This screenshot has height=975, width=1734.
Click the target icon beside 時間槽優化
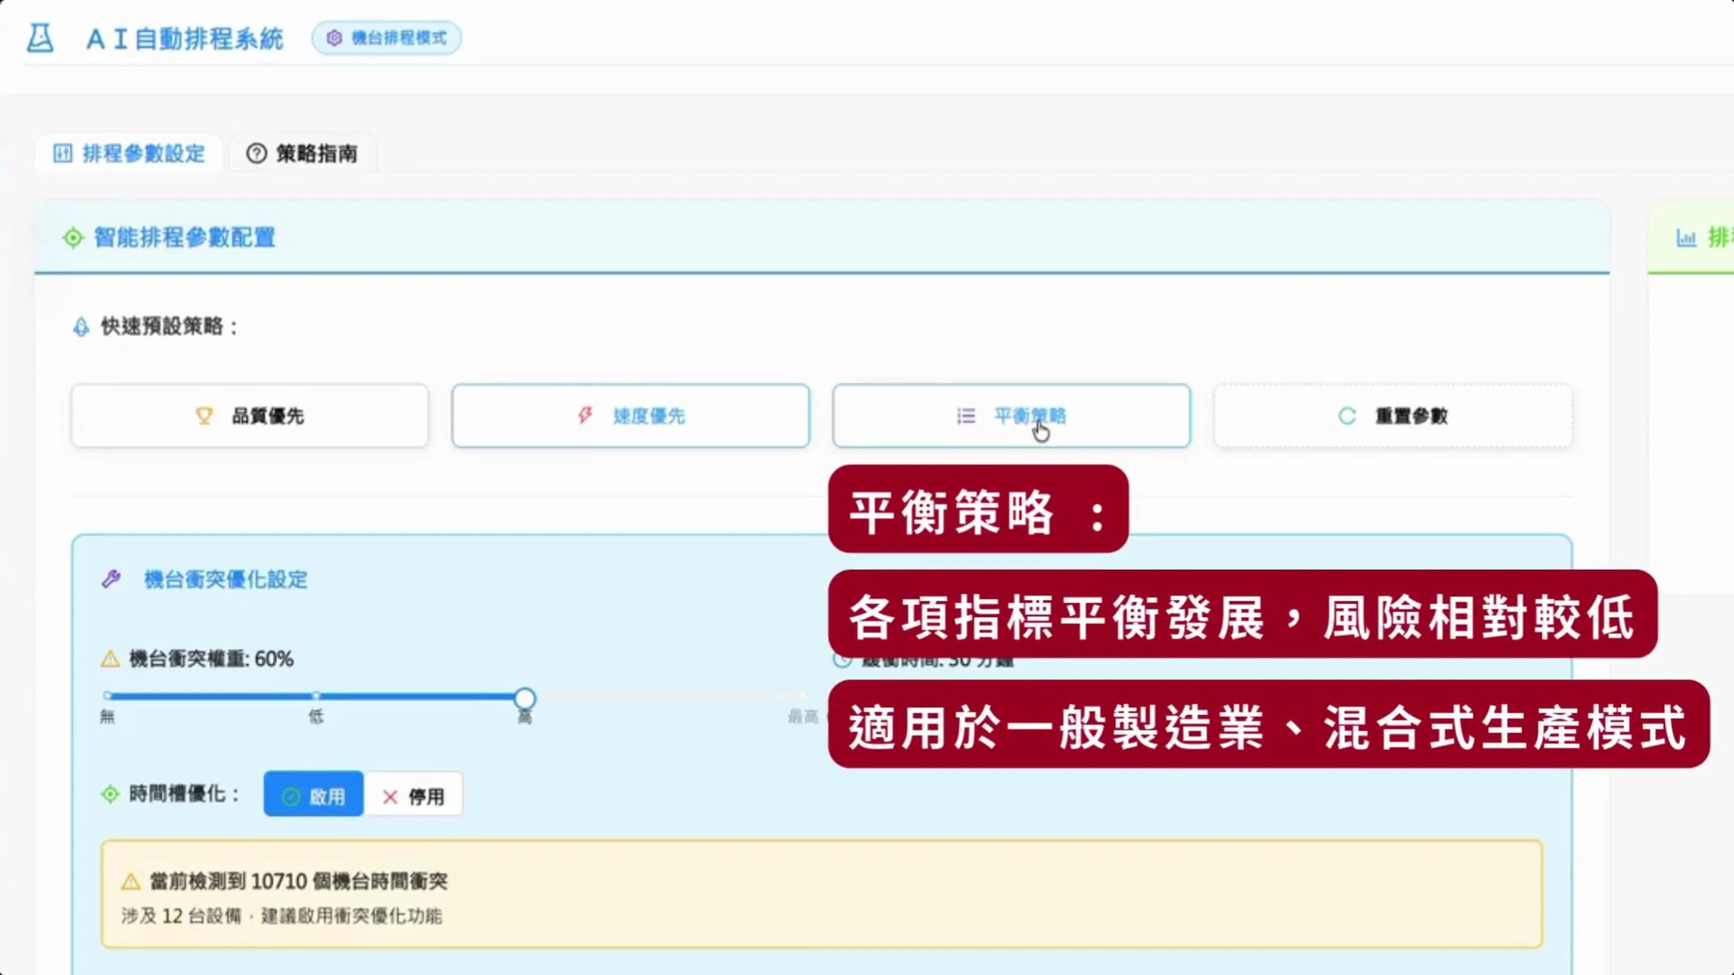(110, 794)
